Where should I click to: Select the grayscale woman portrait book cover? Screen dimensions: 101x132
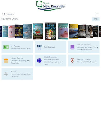pos(89,31)
